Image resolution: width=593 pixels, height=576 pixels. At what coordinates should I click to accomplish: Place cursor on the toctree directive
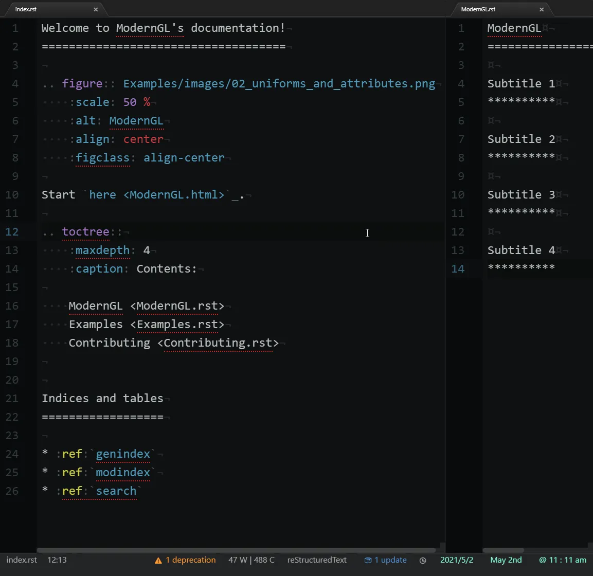tap(85, 232)
